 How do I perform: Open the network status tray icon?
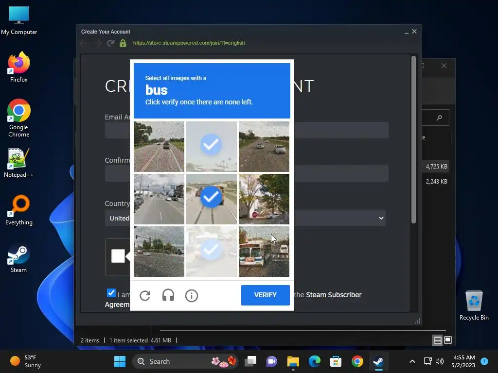point(427,361)
